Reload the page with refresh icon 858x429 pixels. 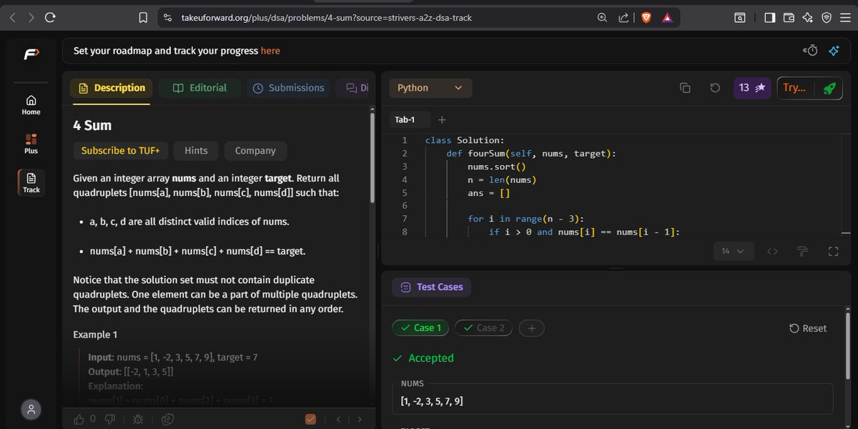pyautogui.click(x=50, y=18)
